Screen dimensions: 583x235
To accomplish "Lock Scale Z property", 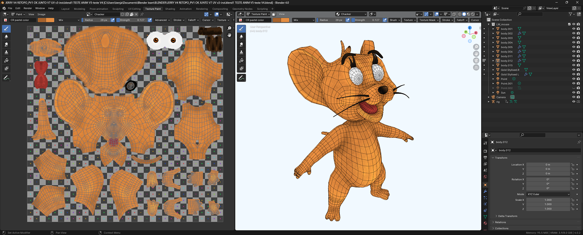I will pyautogui.click(x=573, y=209).
